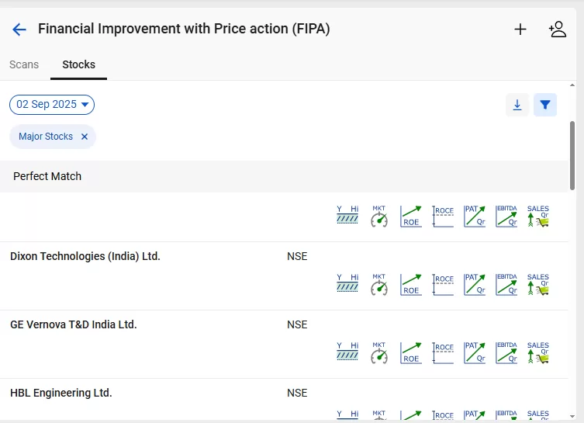Viewport: 584px width, 423px height.
Task: Click ROE icon in header row
Action: click(x=411, y=217)
